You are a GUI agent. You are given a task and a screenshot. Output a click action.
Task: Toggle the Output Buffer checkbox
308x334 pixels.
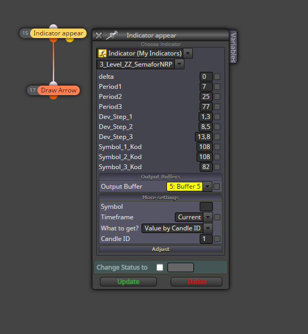coord(217,187)
